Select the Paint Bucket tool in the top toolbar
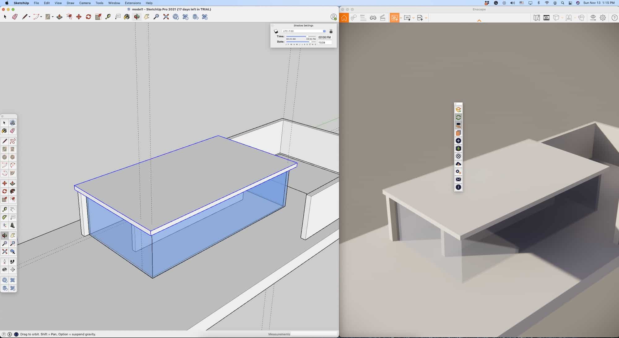Viewport: 619px width, 338px height. point(127,17)
